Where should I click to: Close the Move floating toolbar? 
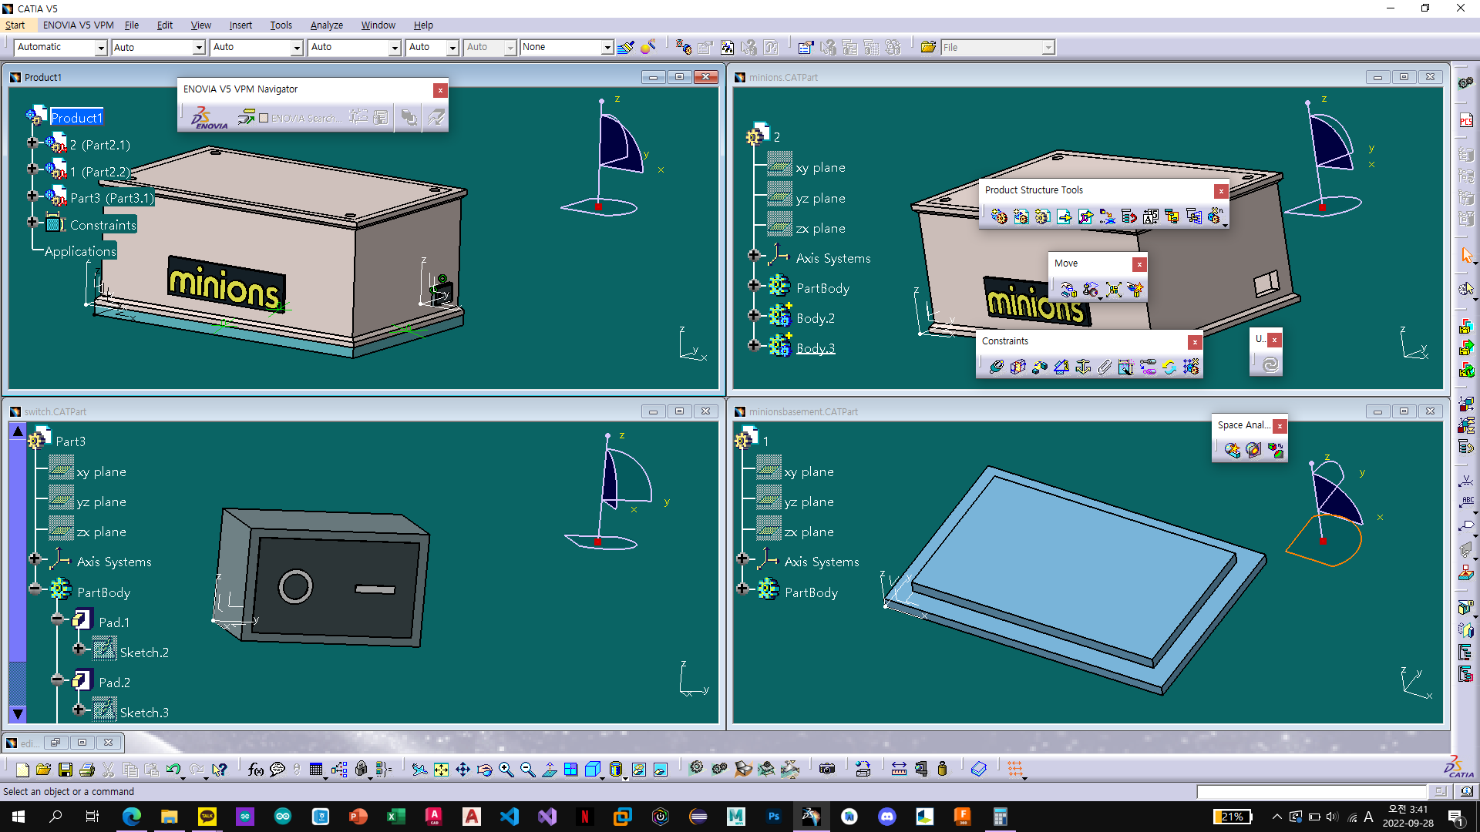[x=1139, y=264]
